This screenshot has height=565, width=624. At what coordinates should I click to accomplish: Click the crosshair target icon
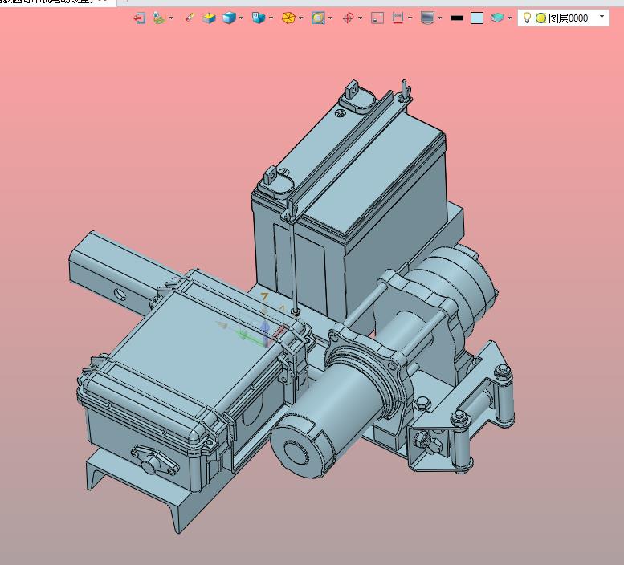pyautogui.click(x=348, y=18)
